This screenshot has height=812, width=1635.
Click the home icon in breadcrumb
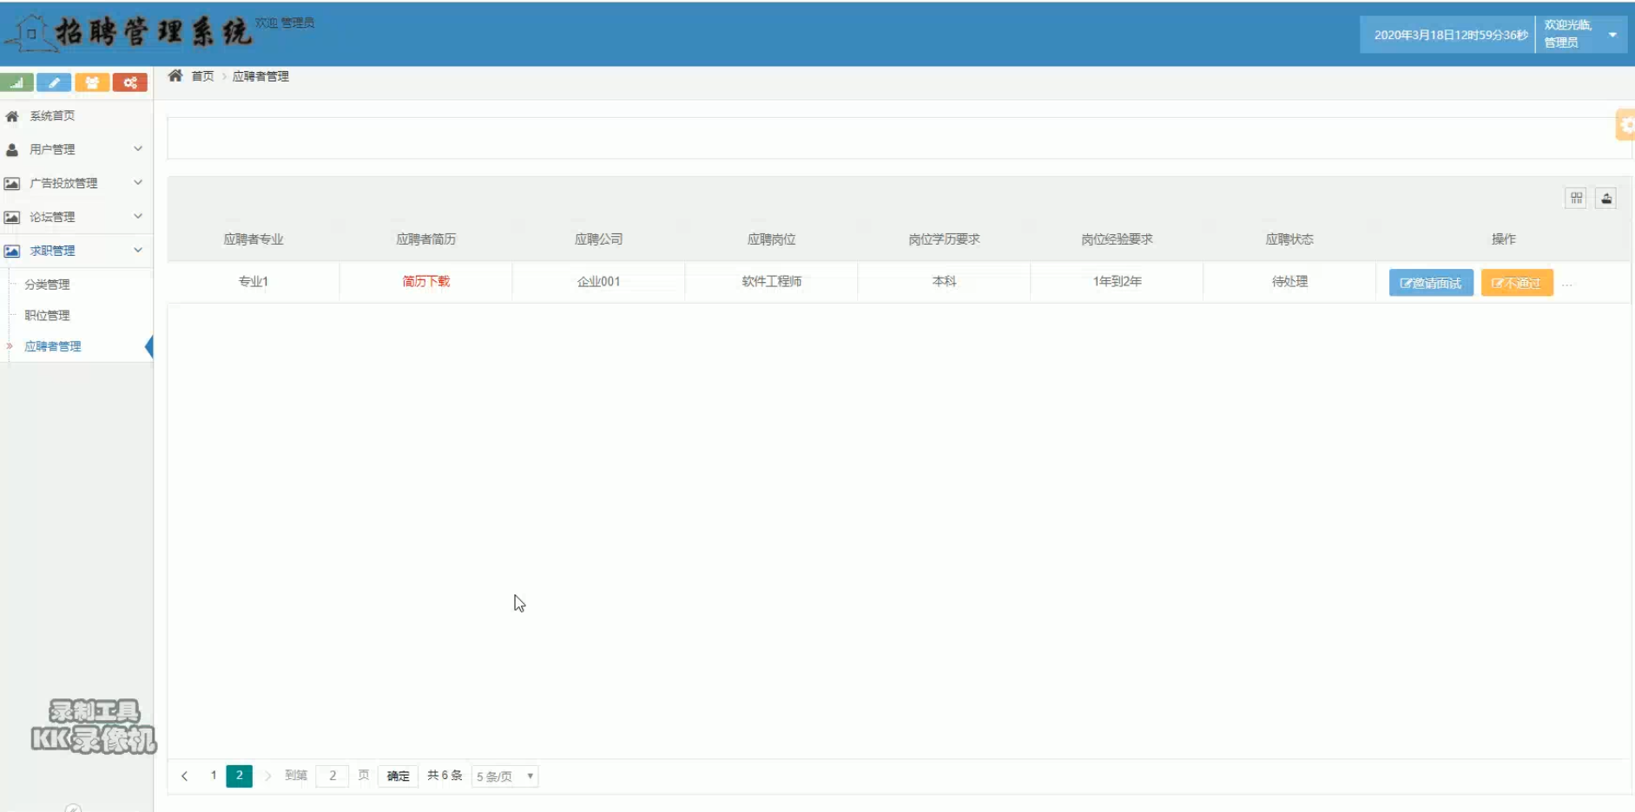click(x=175, y=75)
